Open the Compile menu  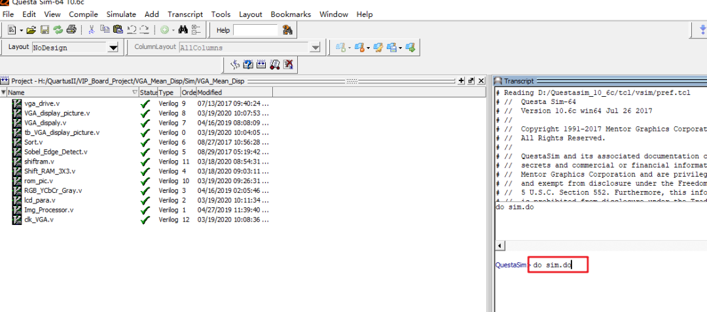click(x=83, y=14)
